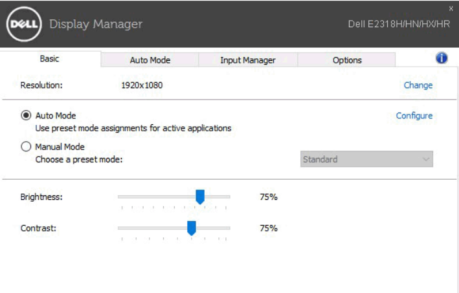Switch to the Options tab

click(347, 60)
